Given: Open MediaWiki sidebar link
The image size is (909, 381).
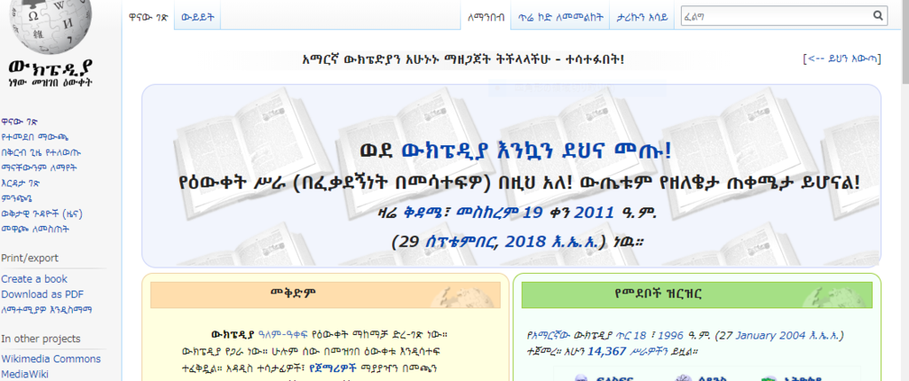Looking at the screenshot, I should pos(24,374).
